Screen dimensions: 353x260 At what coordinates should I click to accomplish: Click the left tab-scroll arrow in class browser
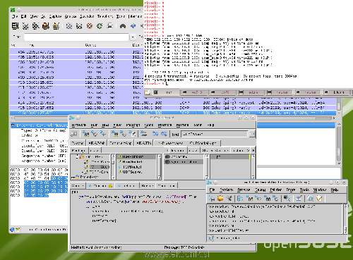pyautogui.click(x=167, y=150)
